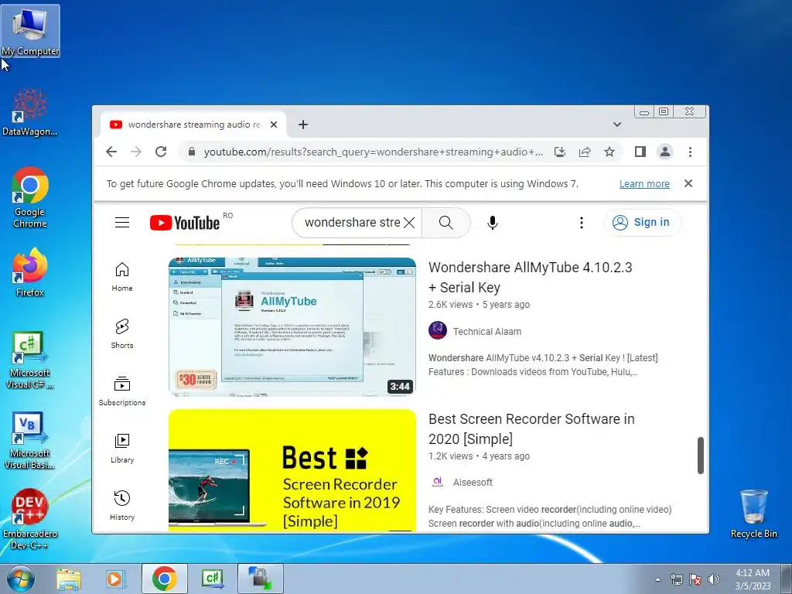Clear the YouTube search box text

click(409, 222)
